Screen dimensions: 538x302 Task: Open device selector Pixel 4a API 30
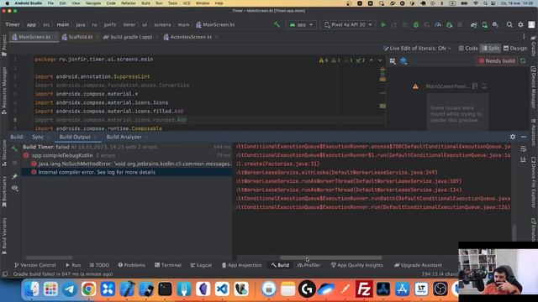(x=348, y=24)
